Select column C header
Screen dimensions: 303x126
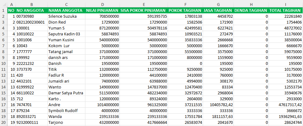point(66,4)
